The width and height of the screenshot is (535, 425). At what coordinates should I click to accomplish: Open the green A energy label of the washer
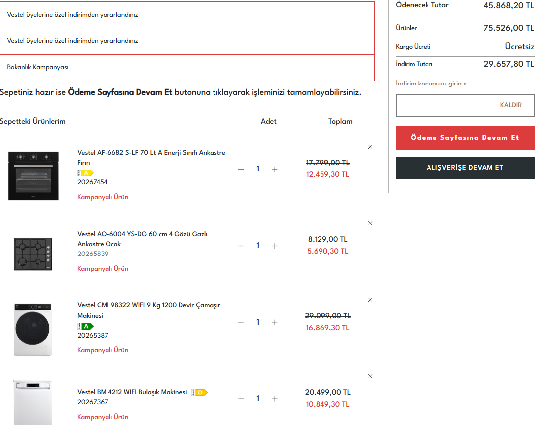[85, 326]
